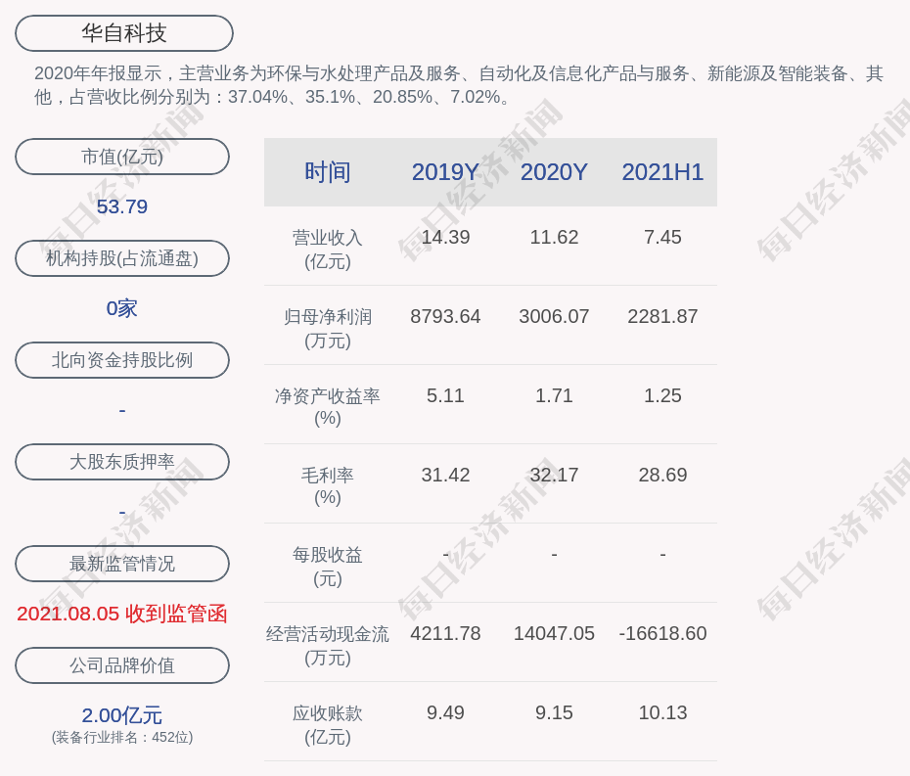Select the 2.00亿元 brand value text
910x776 pixels.
[x=122, y=715]
